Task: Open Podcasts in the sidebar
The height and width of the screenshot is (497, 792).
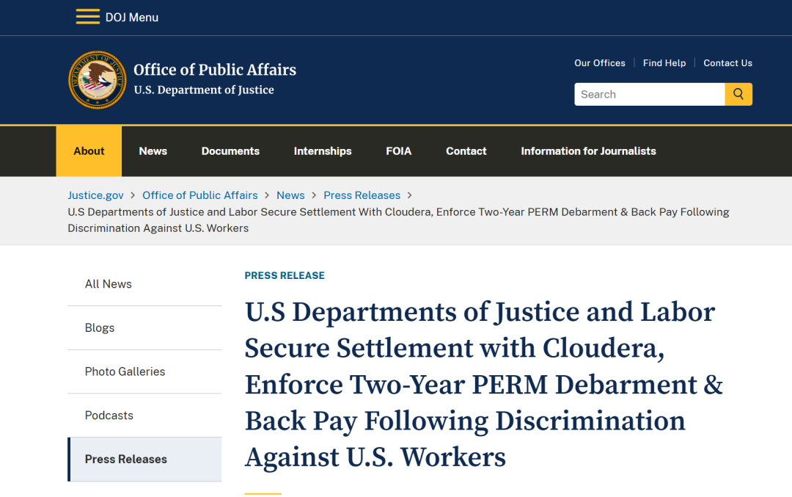Action: pos(144,416)
